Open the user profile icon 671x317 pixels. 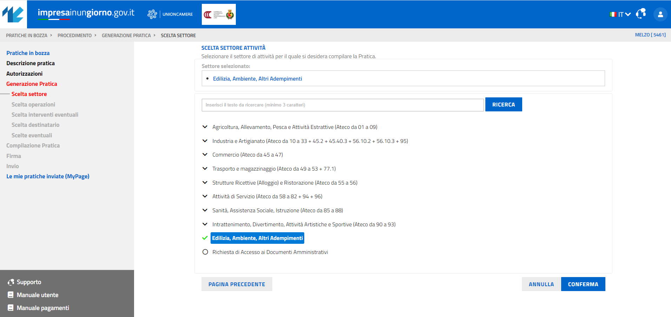pos(660,14)
